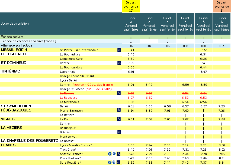The image size is (231, 165).
Task: Click the wheelchair icon beside Pierre Barenton
Action: click(x=119, y=110)
